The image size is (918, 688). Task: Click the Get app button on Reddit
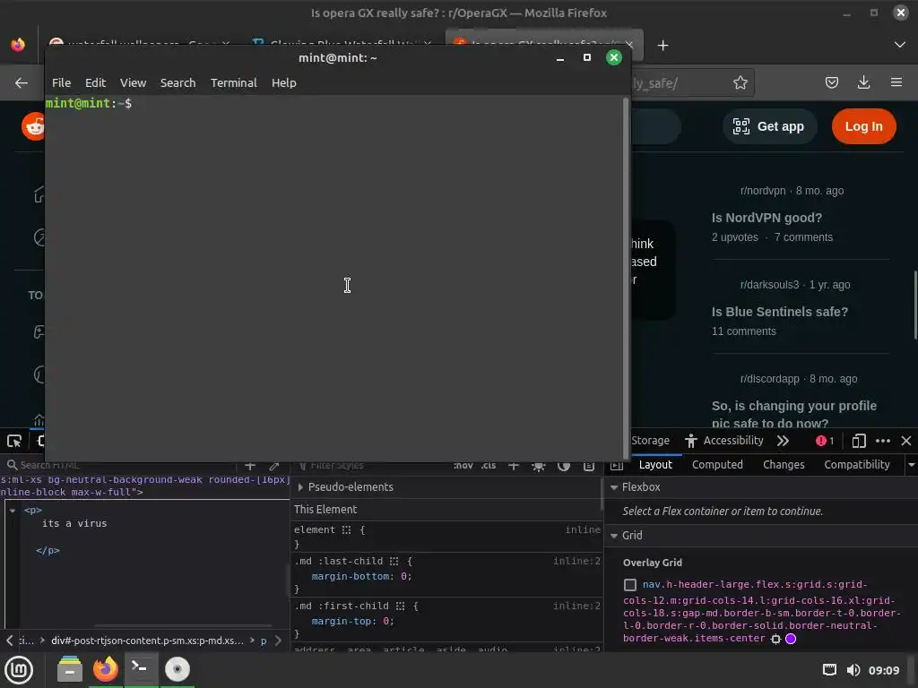click(x=769, y=126)
